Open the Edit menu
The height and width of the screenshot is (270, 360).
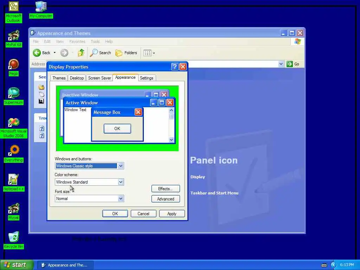click(x=47, y=41)
